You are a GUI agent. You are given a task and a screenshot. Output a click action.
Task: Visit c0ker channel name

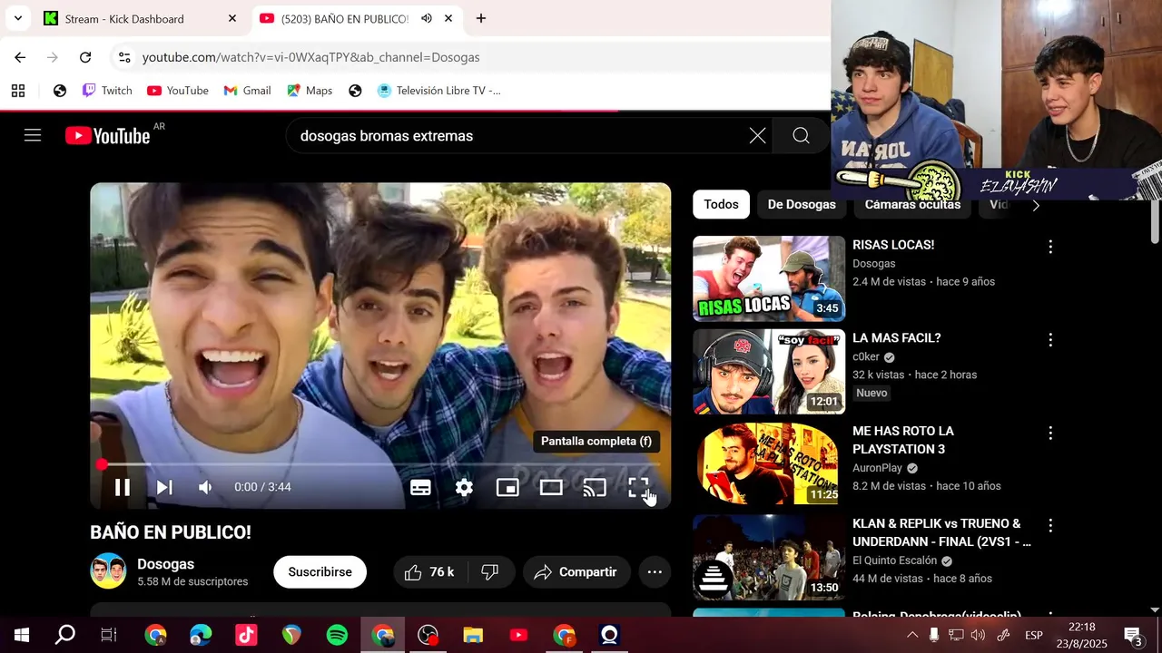(866, 356)
